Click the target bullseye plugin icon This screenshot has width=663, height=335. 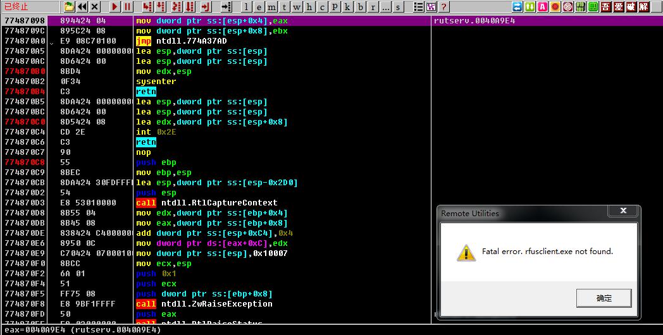568,7
